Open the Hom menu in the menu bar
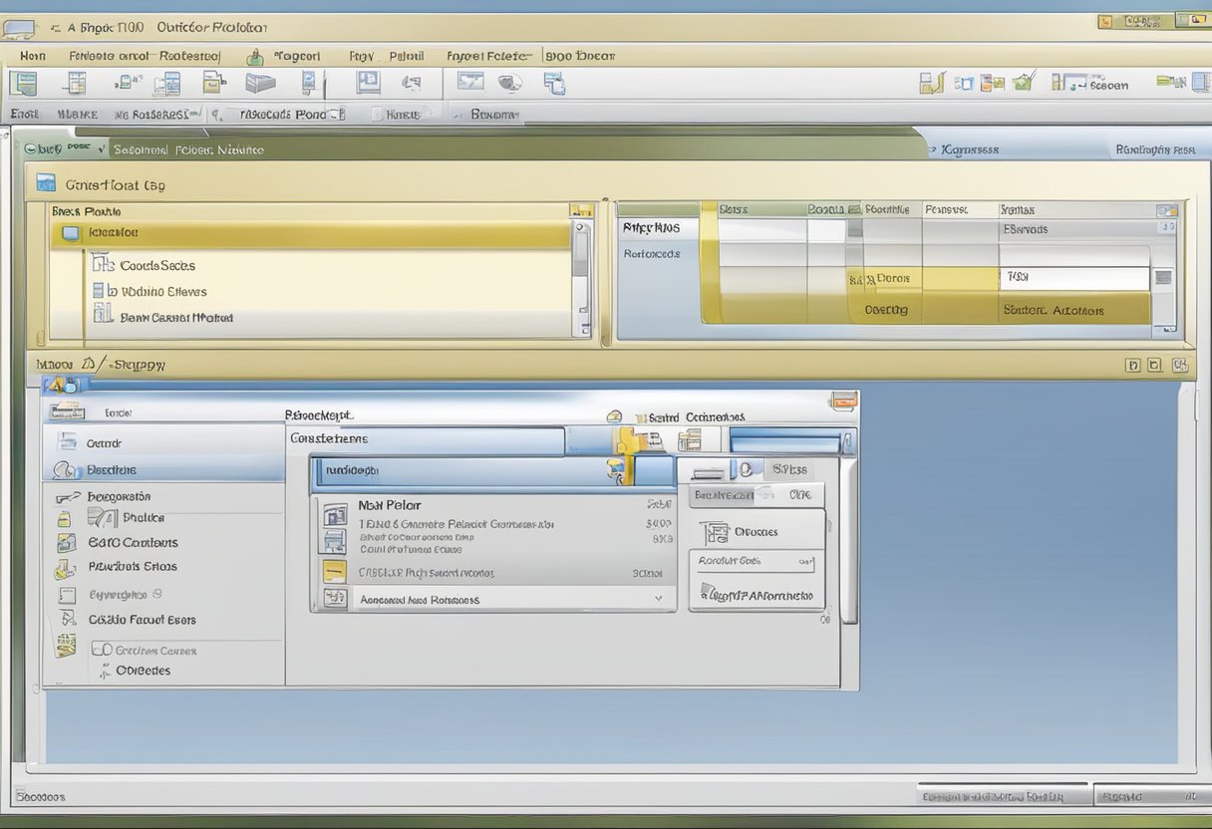 pos(33,57)
